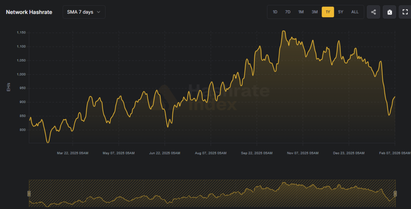Show ALL historical hashrate data
The image size is (411, 209).
[x=355, y=12]
